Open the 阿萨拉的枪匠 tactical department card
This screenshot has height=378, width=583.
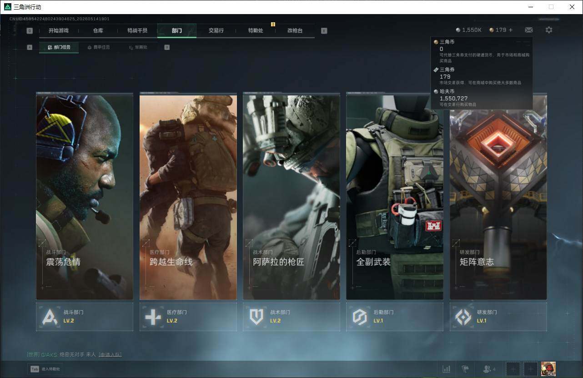tap(291, 196)
